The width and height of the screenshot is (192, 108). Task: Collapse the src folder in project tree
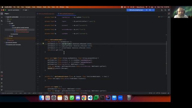pyautogui.click(x=6, y=21)
